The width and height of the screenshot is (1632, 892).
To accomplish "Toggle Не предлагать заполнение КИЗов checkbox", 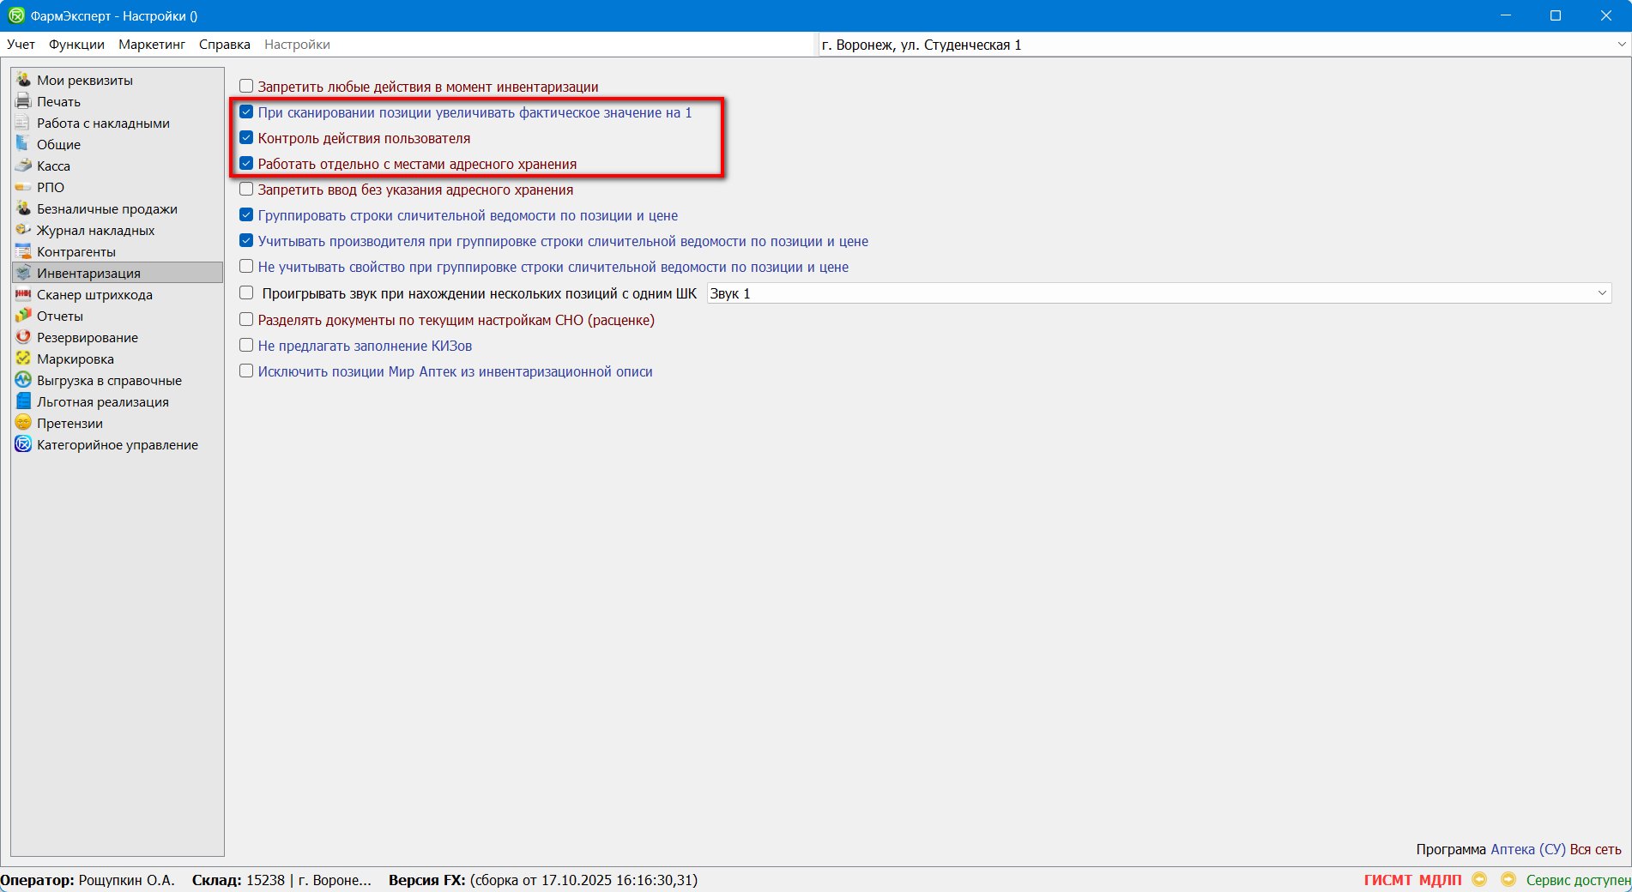I will [x=246, y=346].
